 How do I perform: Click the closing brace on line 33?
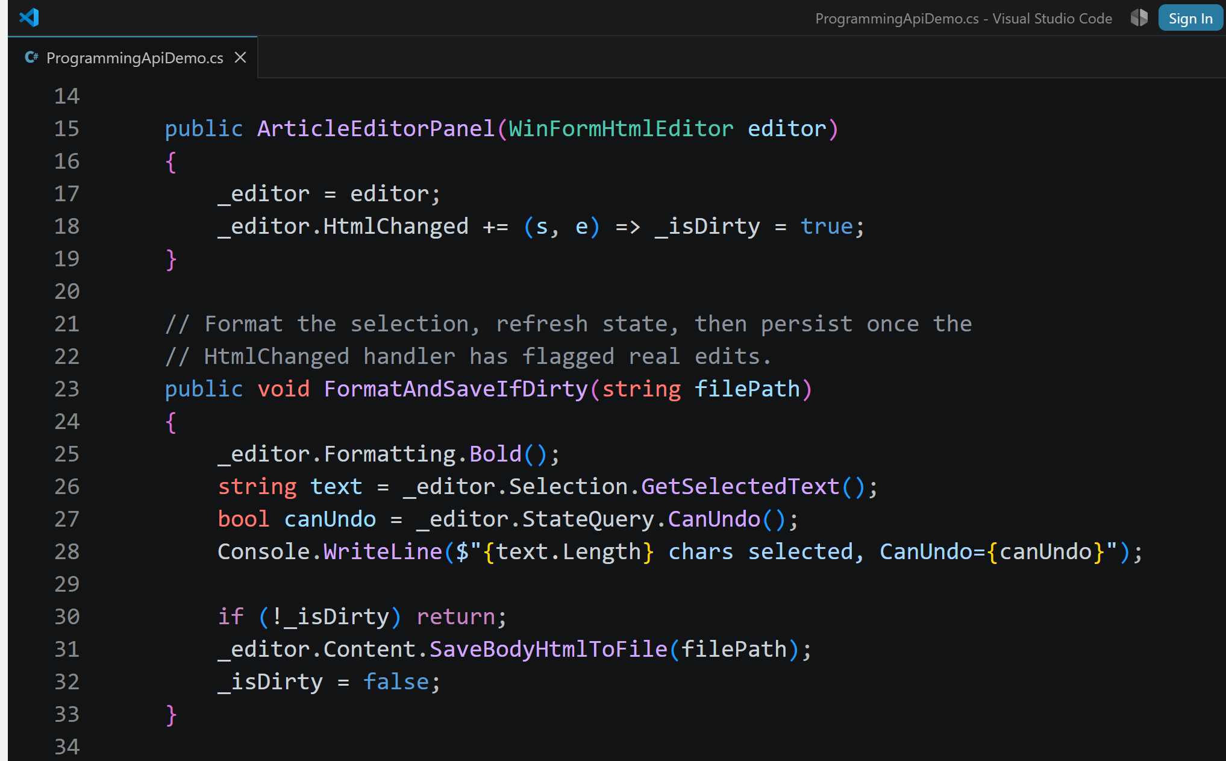click(171, 715)
